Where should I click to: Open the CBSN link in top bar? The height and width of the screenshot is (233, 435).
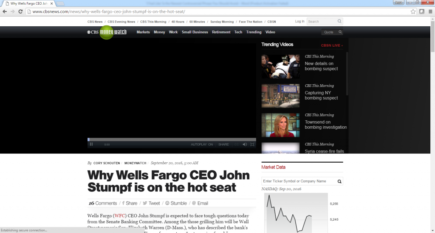click(271, 22)
